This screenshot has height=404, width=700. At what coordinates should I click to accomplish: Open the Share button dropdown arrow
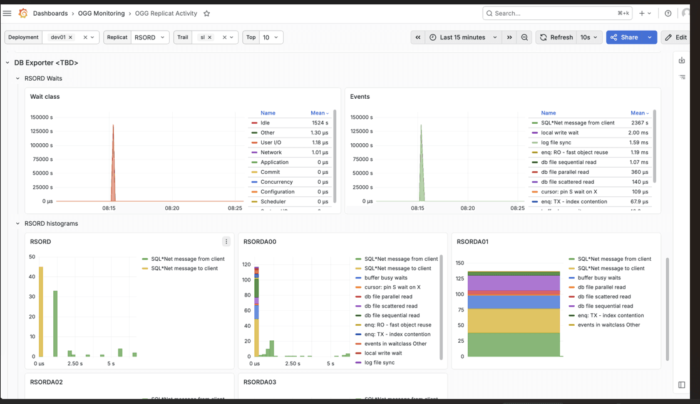point(649,38)
